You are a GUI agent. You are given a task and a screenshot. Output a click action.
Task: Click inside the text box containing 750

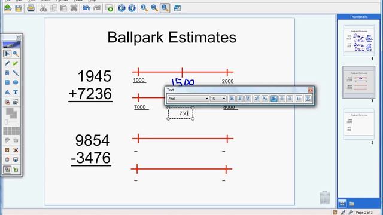pos(181,113)
